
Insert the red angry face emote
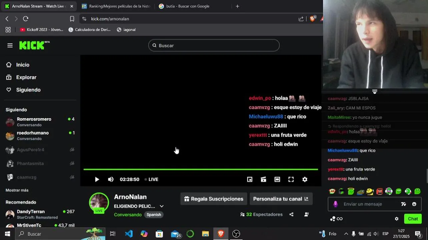tap(379, 191)
